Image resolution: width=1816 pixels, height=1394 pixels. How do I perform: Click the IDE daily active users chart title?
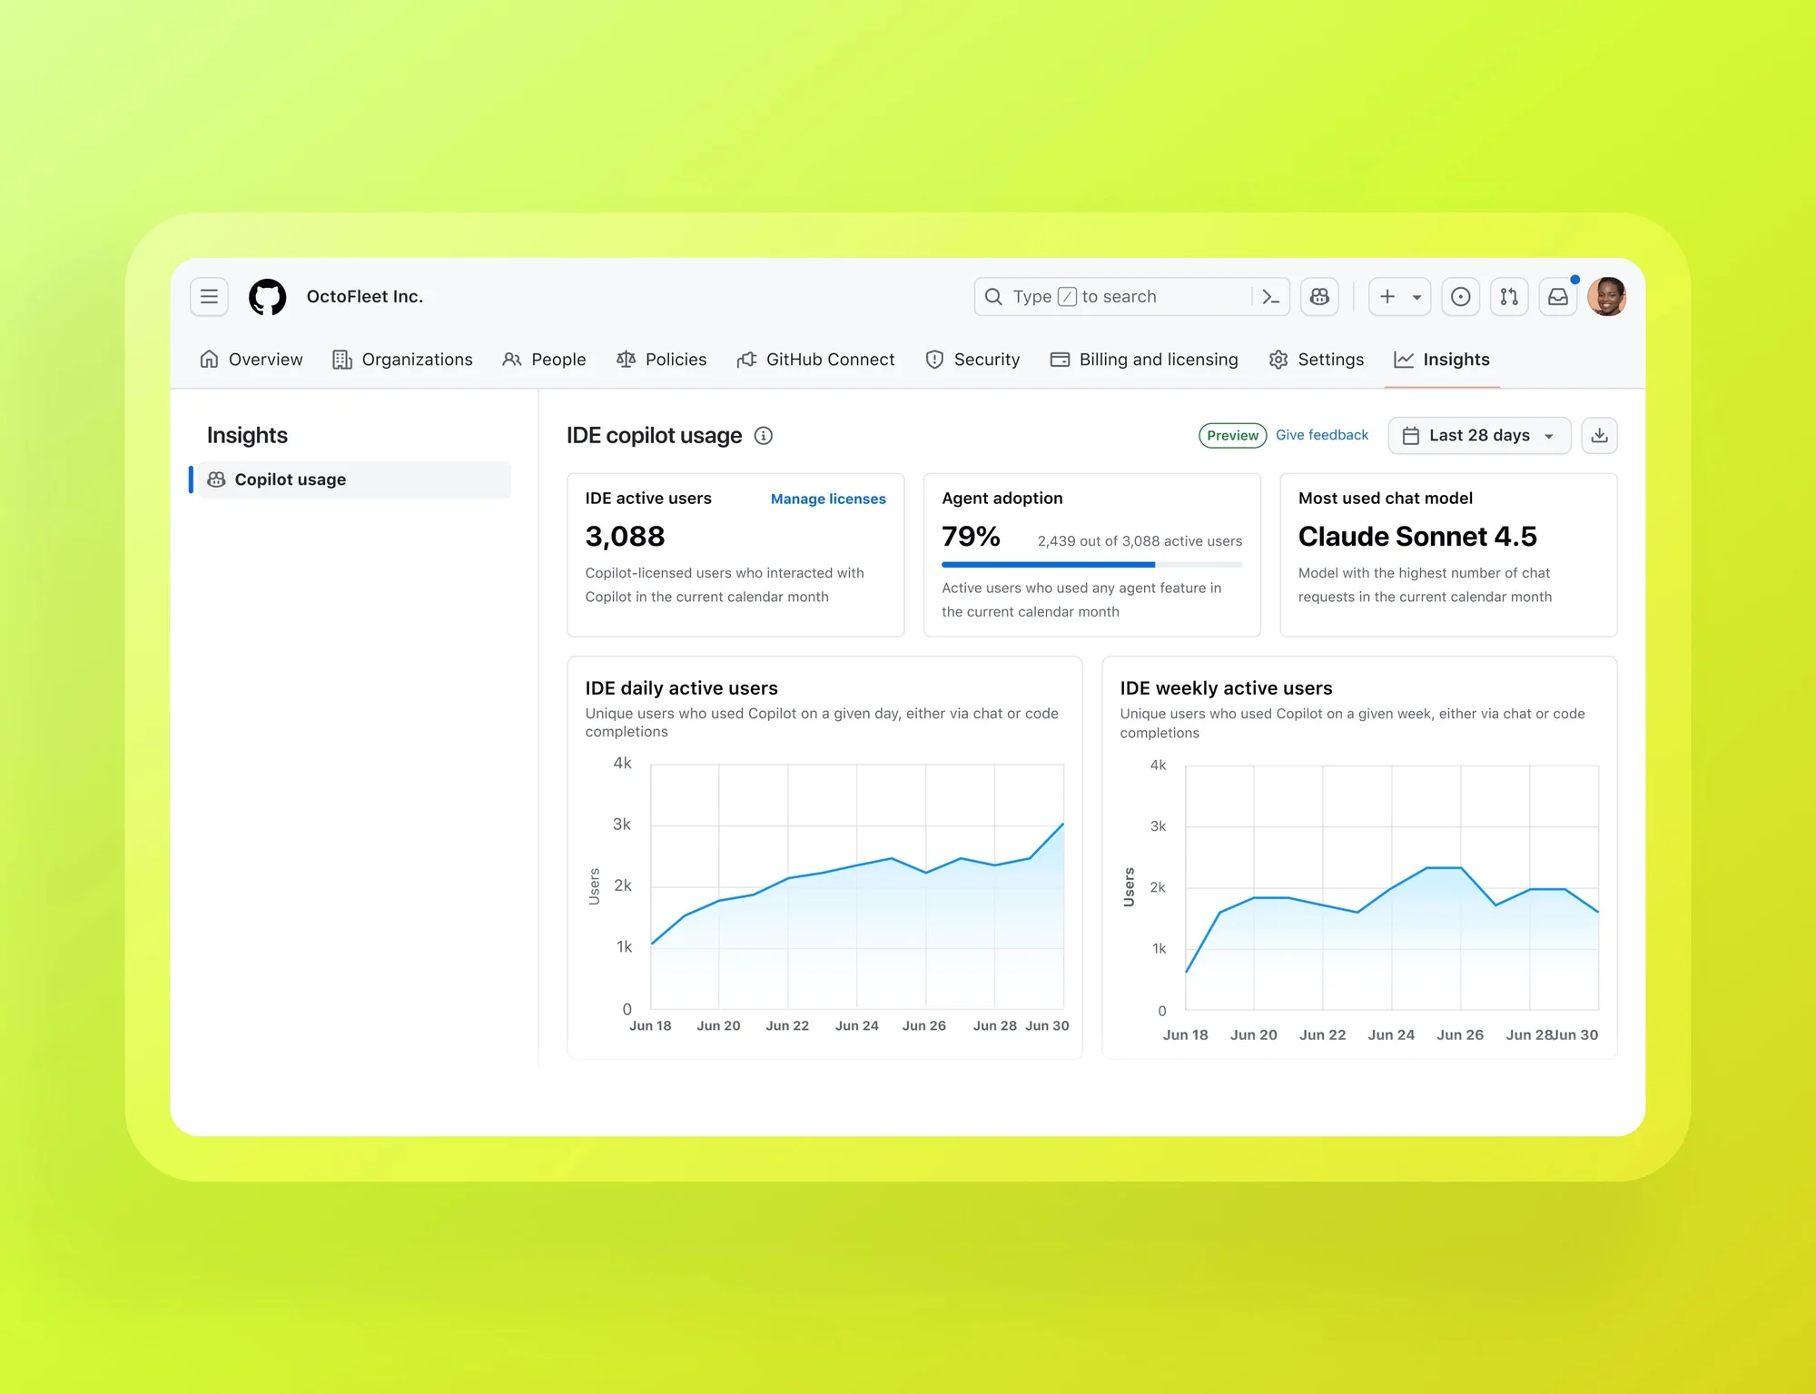tap(681, 688)
